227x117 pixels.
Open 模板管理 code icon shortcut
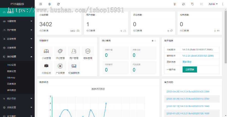(88, 51)
